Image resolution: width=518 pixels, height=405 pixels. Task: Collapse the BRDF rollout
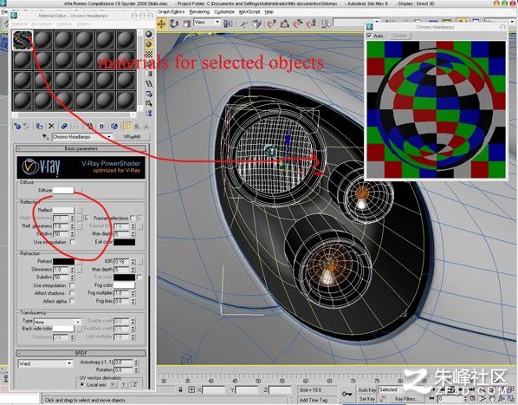click(81, 353)
